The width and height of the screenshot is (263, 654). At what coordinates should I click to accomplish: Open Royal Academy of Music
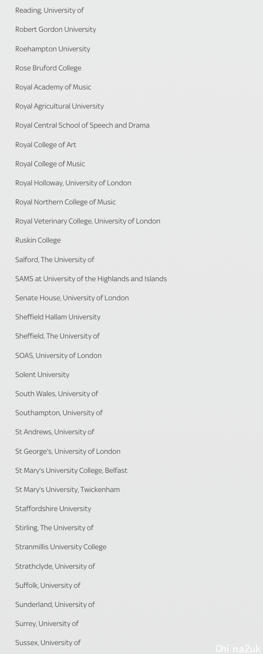[x=53, y=87]
